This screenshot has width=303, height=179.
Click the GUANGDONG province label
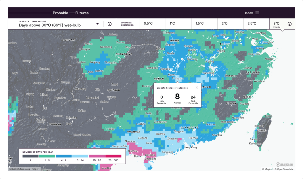coord(190,128)
